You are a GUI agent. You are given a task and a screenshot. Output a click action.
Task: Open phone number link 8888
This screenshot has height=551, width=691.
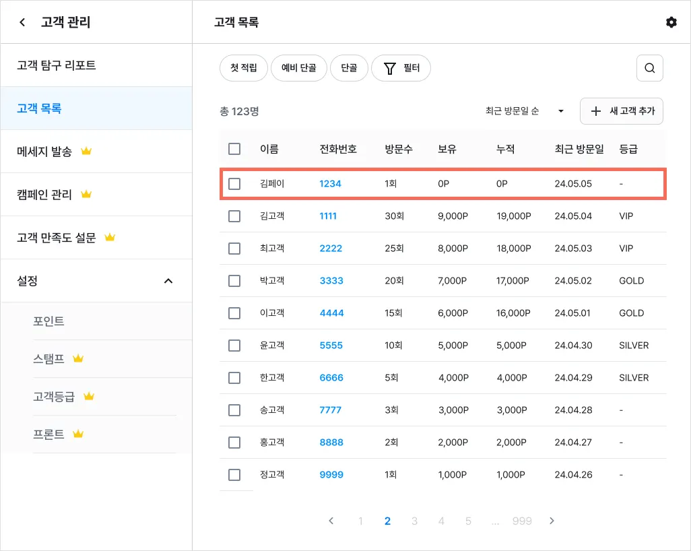click(x=331, y=443)
